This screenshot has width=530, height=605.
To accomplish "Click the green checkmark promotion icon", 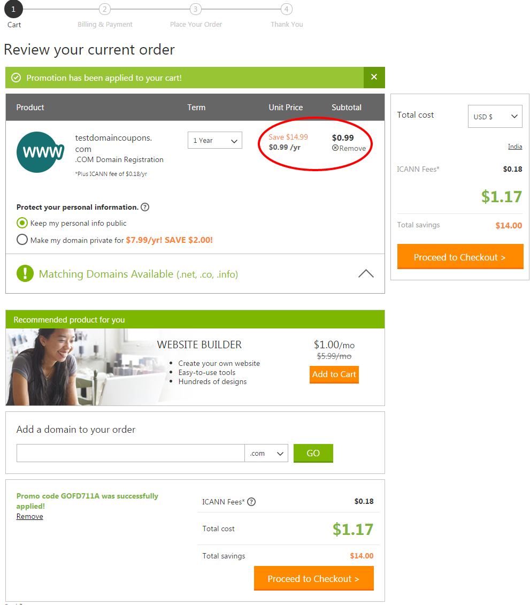I will coord(16,78).
